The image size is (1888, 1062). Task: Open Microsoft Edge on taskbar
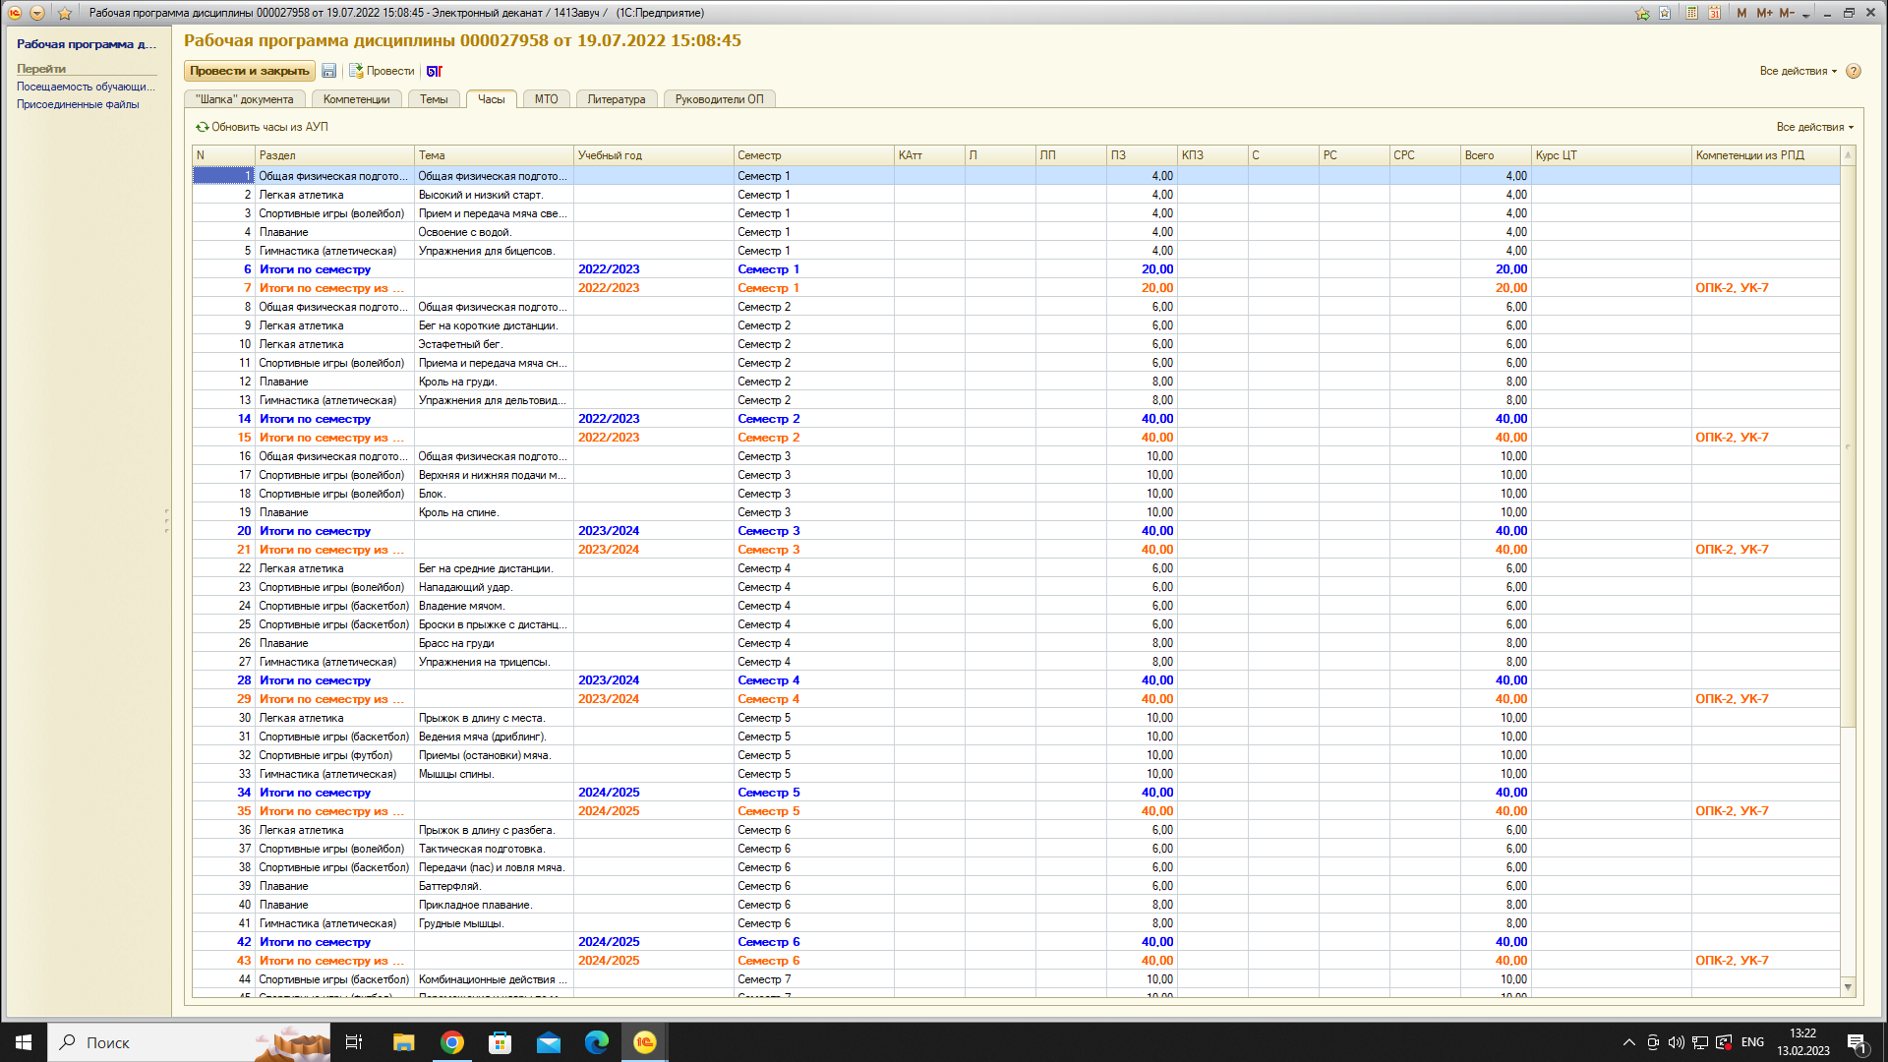[x=597, y=1042]
